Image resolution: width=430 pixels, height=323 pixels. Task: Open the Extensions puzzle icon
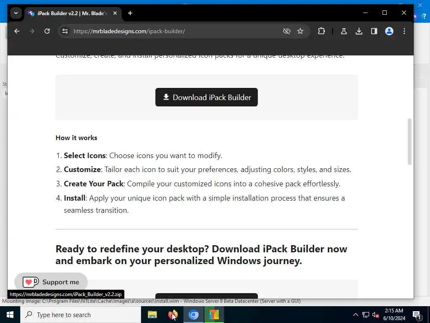(x=321, y=31)
